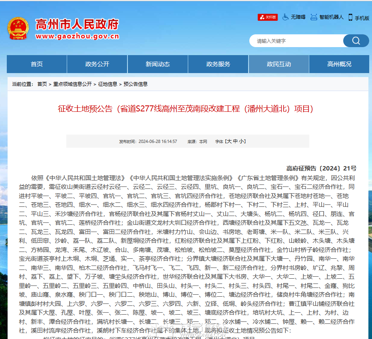Click 预公告信息 breadcrumb link
The width and height of the screenshot is (372, 339).
point(136,84)
